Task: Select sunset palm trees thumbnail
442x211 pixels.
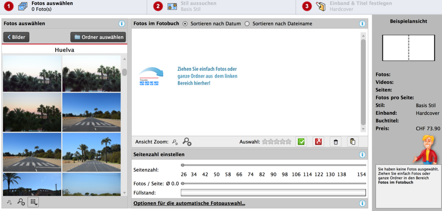Action: (x=32, y=112)
